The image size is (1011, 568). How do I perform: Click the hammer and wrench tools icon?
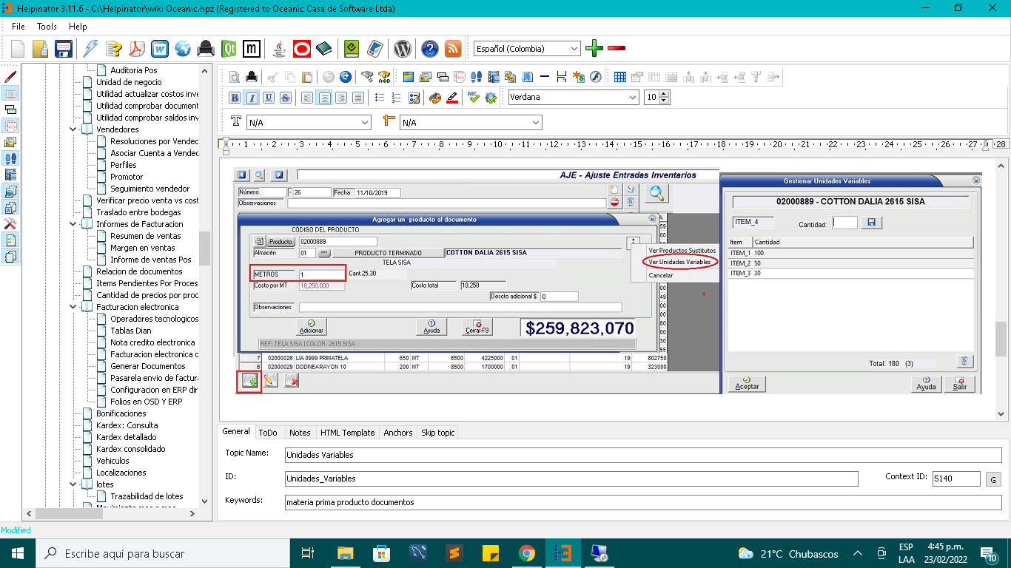tap(10, 223)
